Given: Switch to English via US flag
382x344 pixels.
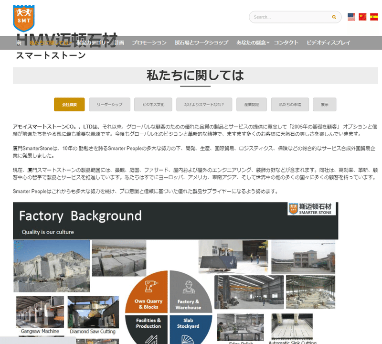Looking at the screenshot, I should (351, 17).
